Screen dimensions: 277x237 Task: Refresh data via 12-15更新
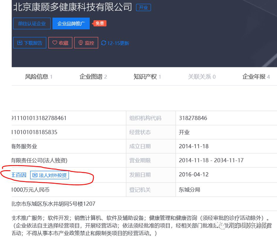[115, 43]
